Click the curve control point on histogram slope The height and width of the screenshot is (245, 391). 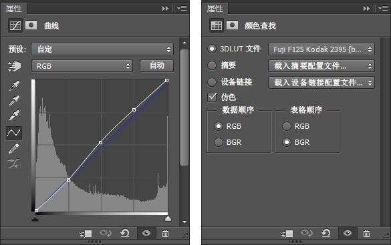point(68,180)
